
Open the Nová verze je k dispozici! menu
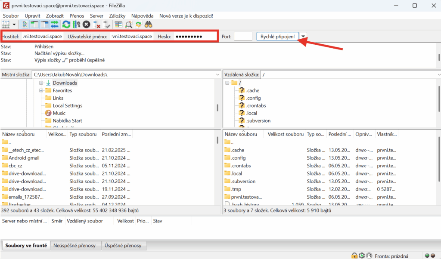point(186,16)
